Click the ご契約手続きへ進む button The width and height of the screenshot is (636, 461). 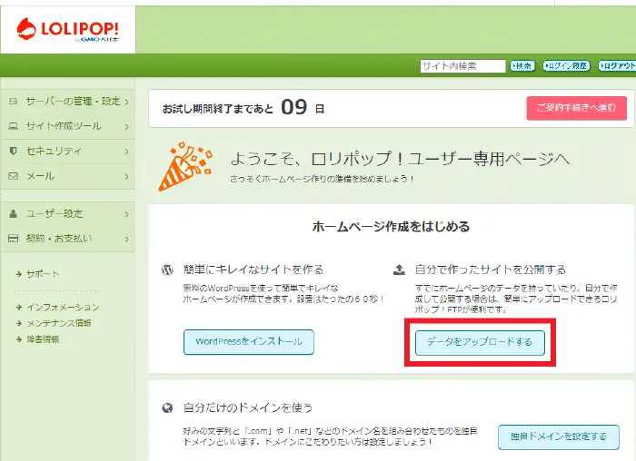pos(576,108)
